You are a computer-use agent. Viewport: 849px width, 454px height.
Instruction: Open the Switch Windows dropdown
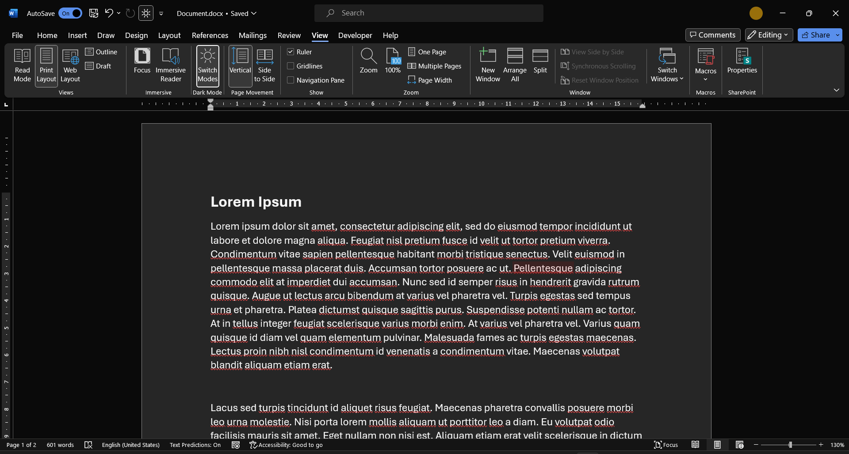(x=667, y=65)
